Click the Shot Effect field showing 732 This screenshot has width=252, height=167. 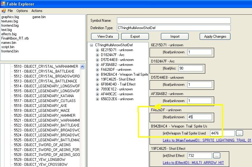200,156
